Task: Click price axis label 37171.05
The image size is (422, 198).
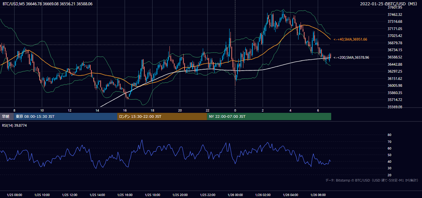Action: coord(395,29)
